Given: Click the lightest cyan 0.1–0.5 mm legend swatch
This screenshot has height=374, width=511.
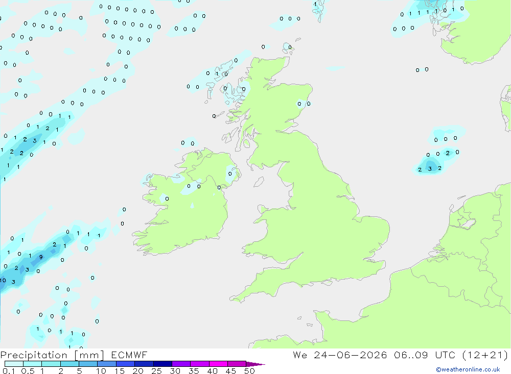Looking at the screenshot, I should coord(14,364).
